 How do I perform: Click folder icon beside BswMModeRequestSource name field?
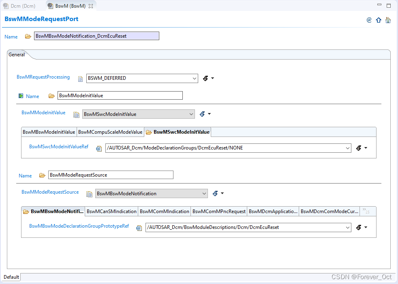pos(42,175)
